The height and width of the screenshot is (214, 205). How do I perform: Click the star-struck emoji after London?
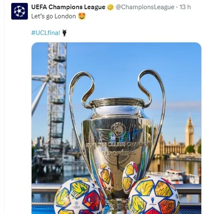coord(82,16)
